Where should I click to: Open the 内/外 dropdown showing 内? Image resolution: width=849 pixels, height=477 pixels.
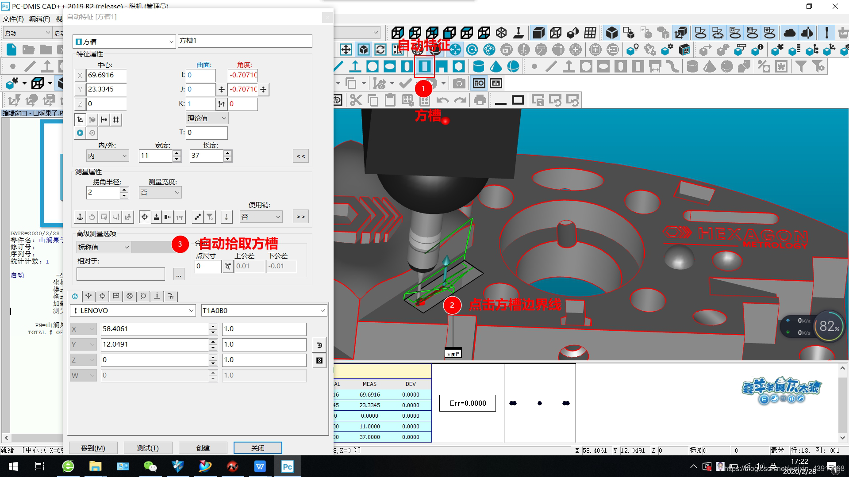[x=108, y=156]
